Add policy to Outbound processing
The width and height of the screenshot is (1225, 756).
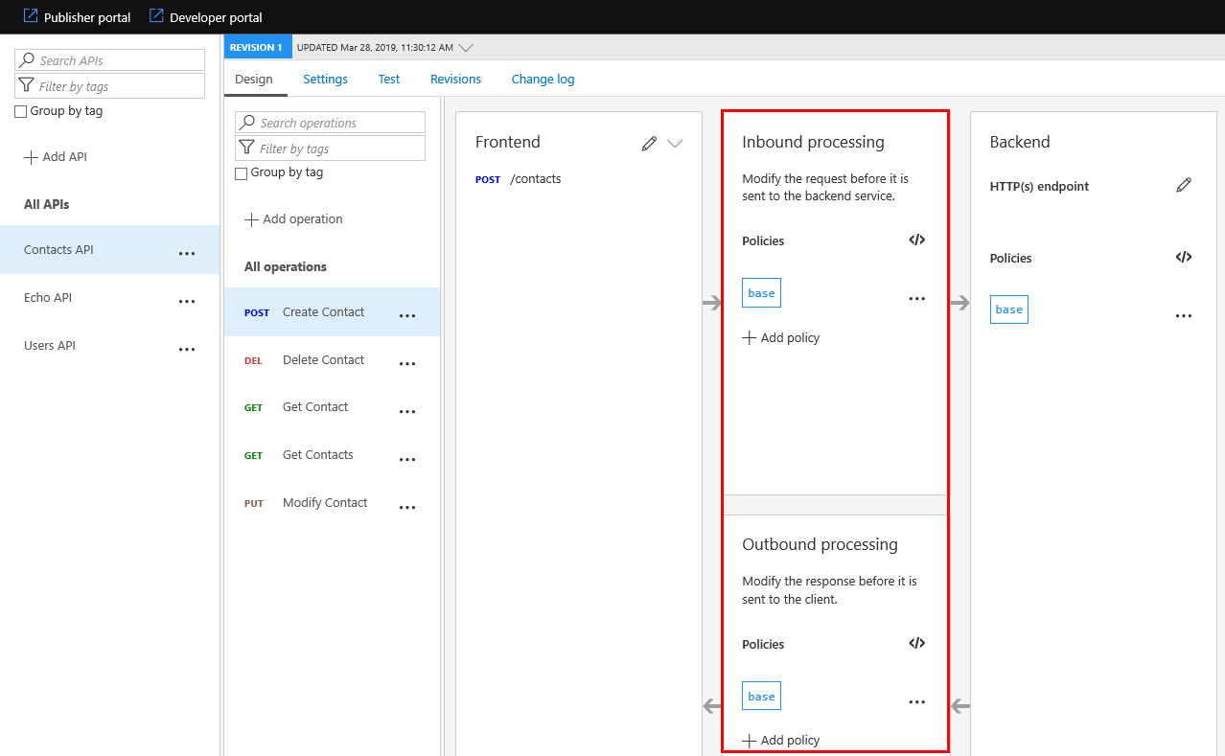[781, 741]
